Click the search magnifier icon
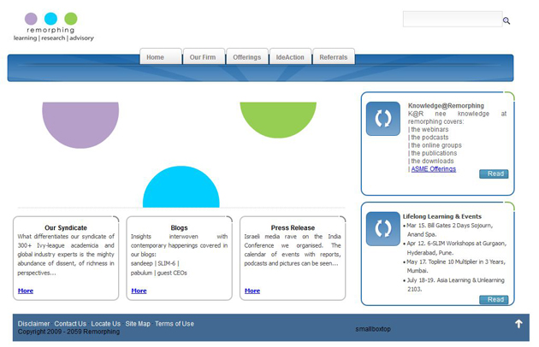Image resolution: width=539 pixels, height=347 pixels. coord(506,21)
